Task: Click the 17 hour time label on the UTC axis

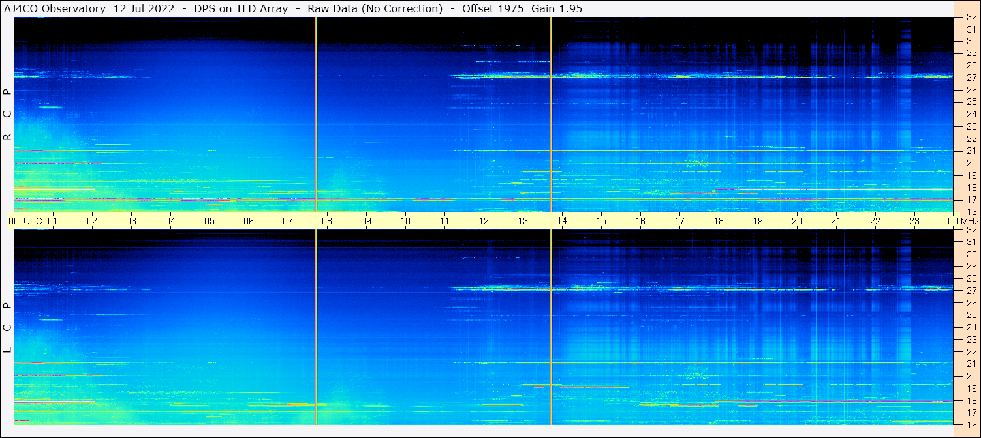Action: coord(679,221)
